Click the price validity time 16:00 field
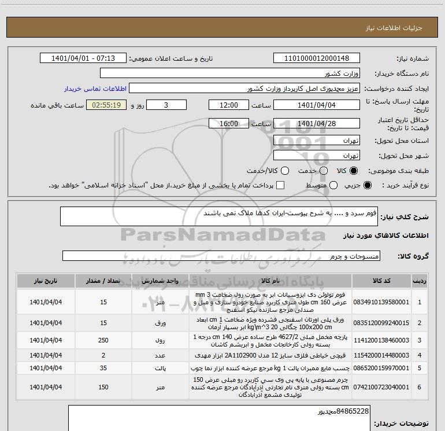The width and height of the screenshot is (445, 431). click(229, 123)
